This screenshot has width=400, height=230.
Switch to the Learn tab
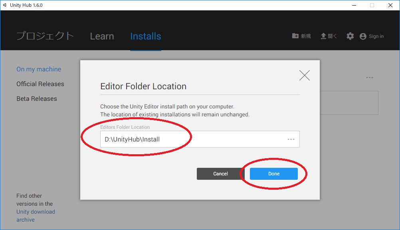click(102, 36)
